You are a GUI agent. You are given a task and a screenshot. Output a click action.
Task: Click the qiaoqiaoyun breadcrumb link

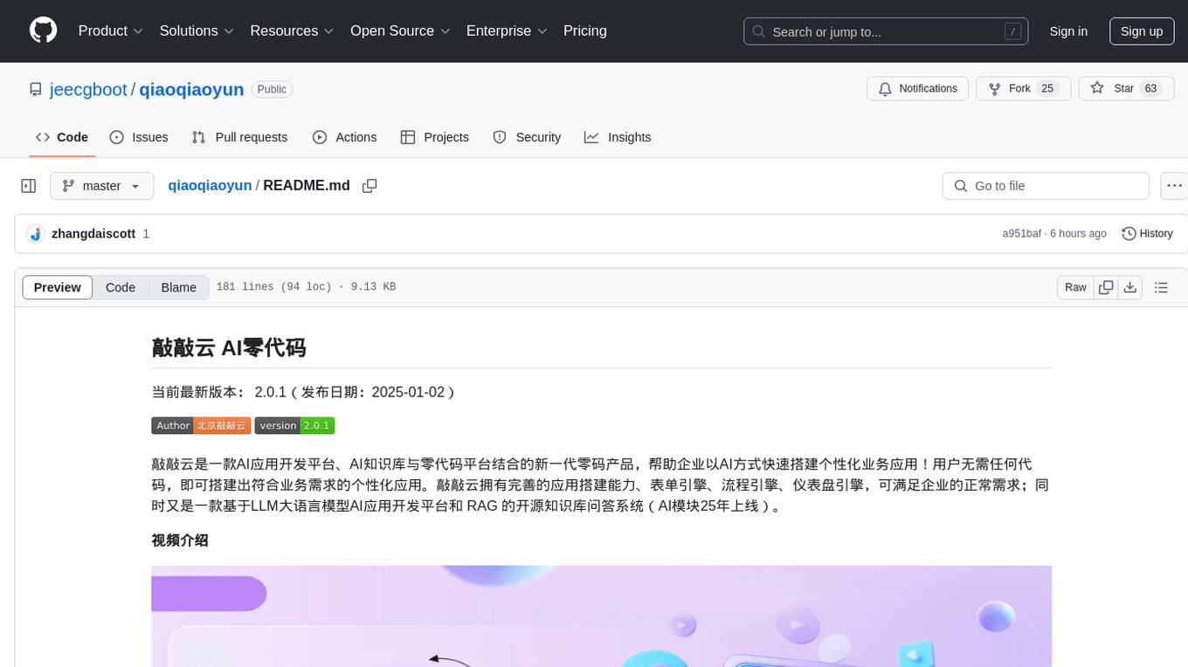pyautogui.click(x=210, y=185)
